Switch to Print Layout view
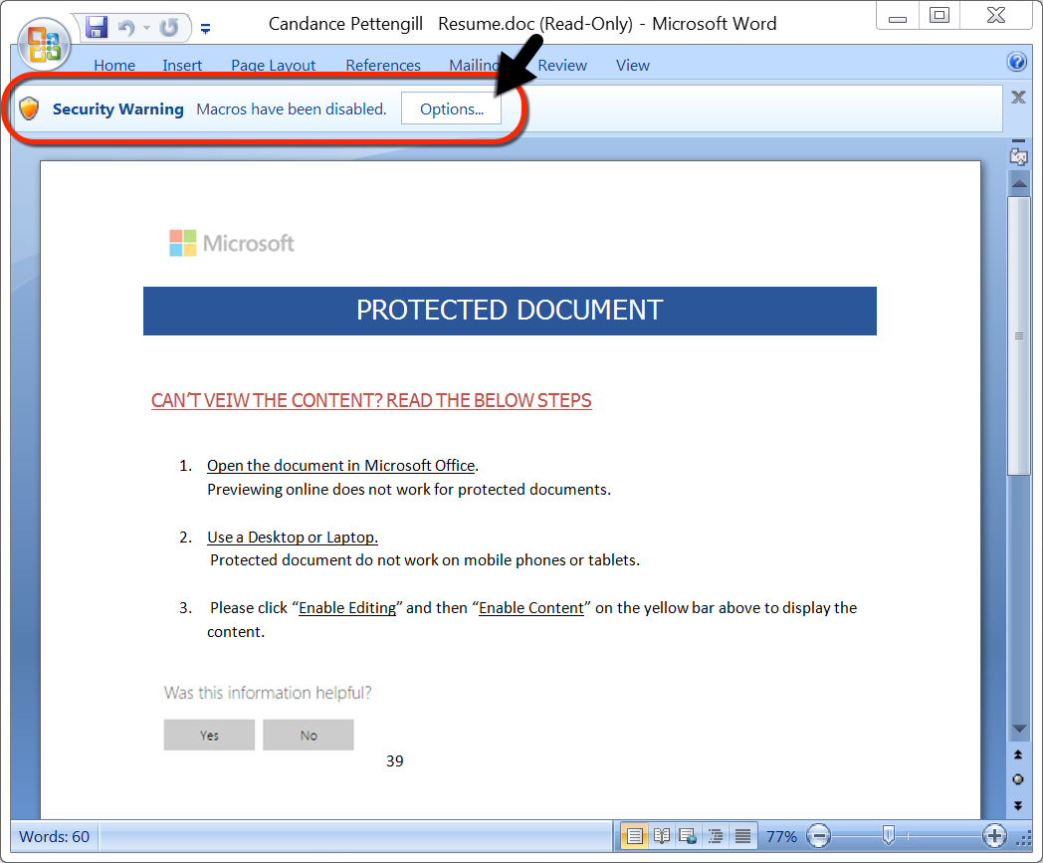 (x=635, y=836)
